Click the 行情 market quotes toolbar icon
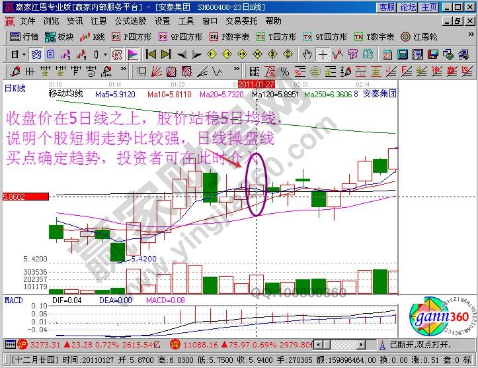The width and height of the screenshot is (478, 368). pos(25,36)
